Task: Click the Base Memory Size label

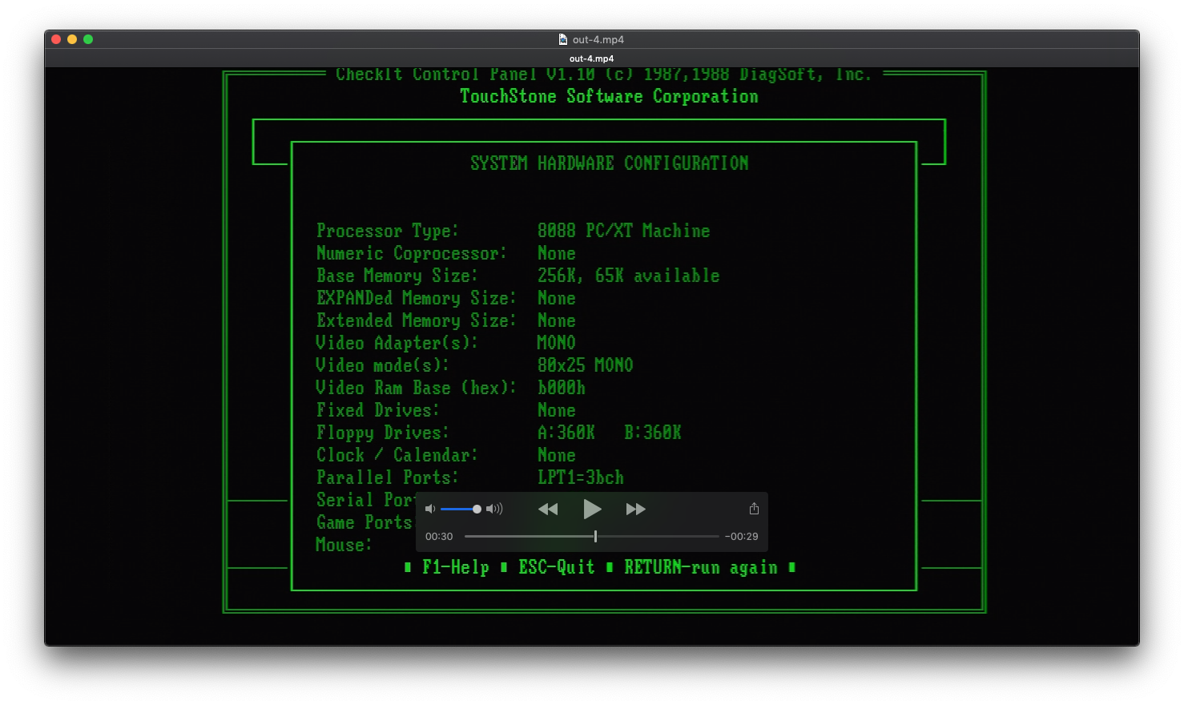Action: (397, 276)
